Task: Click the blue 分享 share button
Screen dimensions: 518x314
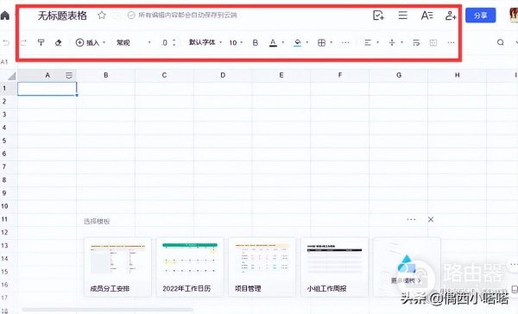Action: coord(480,16)
